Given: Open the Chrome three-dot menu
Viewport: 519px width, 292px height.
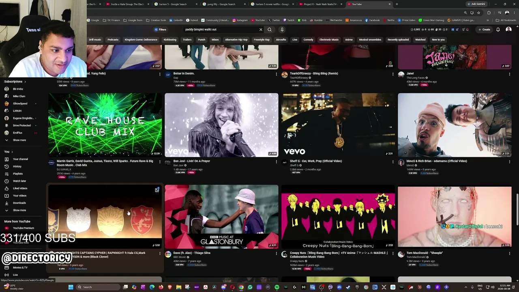Looking at the screenshot, I should [x=514, y=13].
